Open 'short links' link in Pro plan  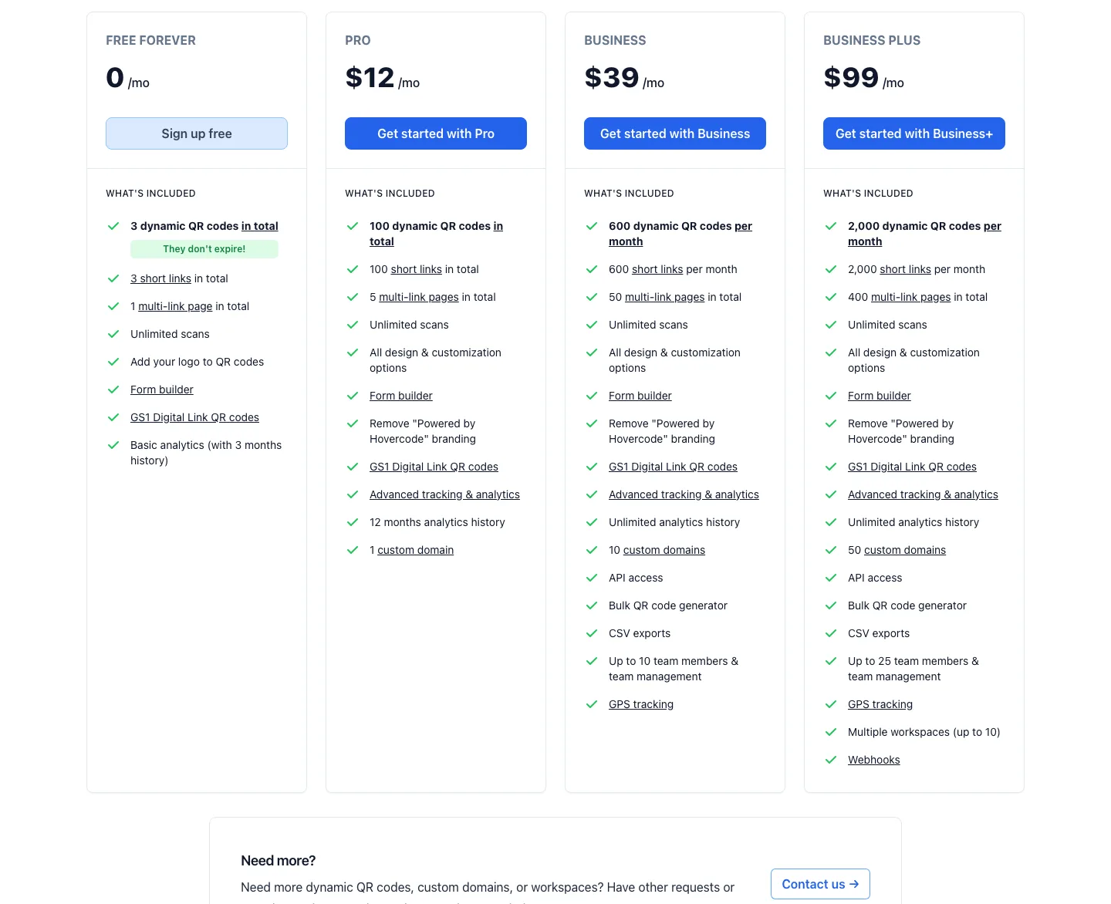(417, 269)
